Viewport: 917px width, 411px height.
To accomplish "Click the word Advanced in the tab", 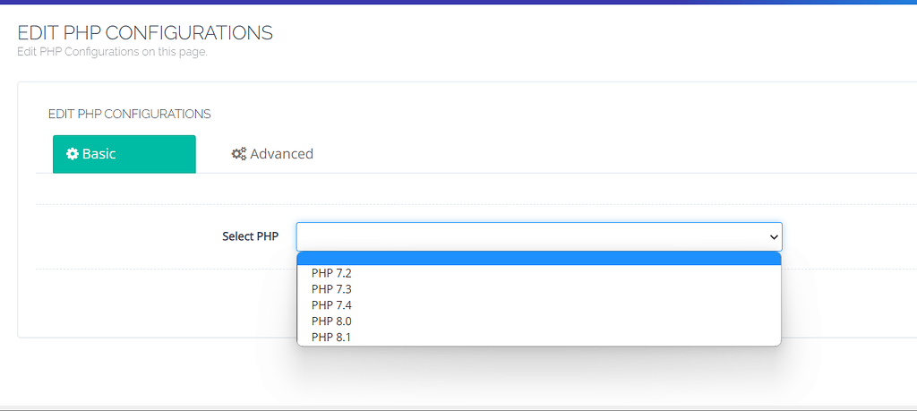I will click(x=282, y=154).
